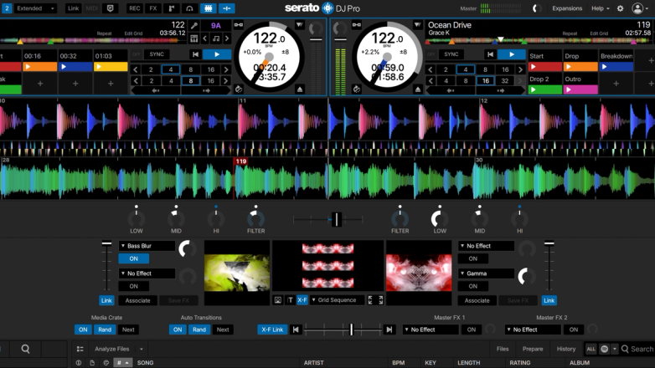Trigger the Start cue point on right deck

click(x=545, y=67)
